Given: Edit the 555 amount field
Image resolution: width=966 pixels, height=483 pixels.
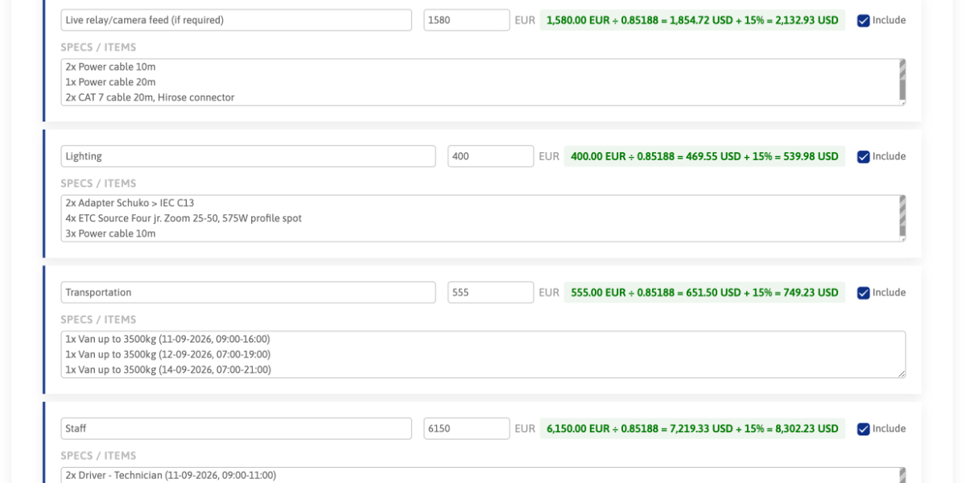Looking at the screenshot, I should pyautogui.click(x=491, y=292).
